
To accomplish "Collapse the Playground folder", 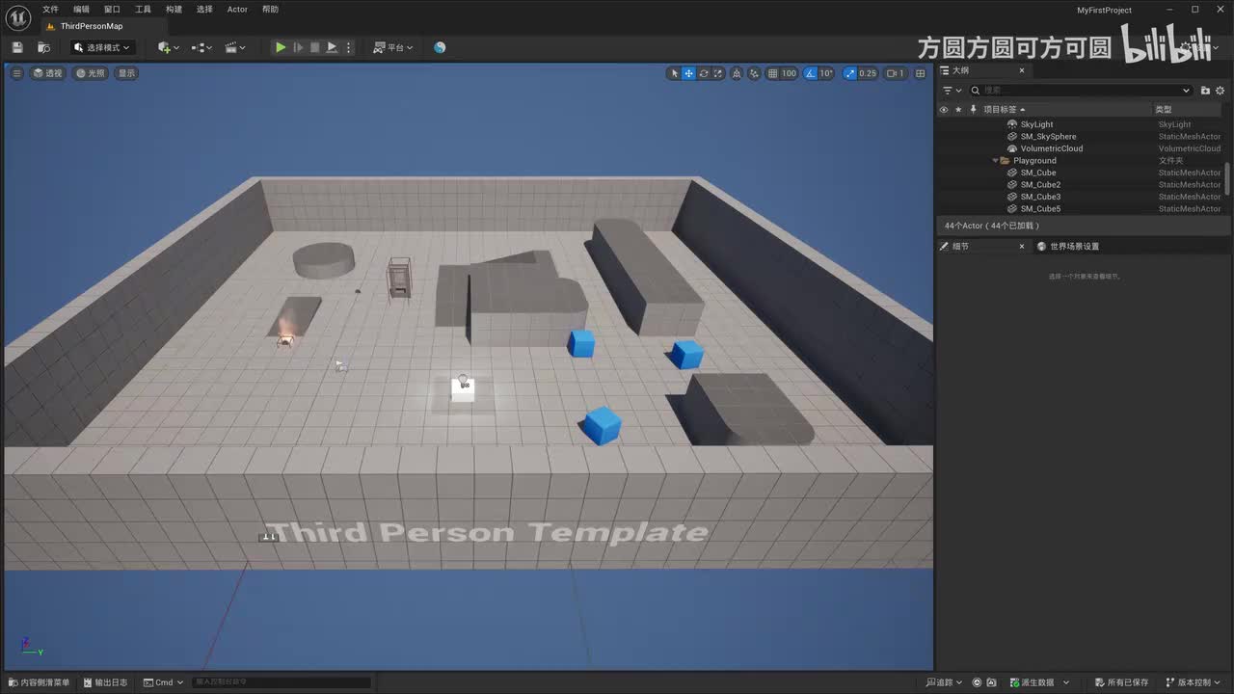I will 996,161.
